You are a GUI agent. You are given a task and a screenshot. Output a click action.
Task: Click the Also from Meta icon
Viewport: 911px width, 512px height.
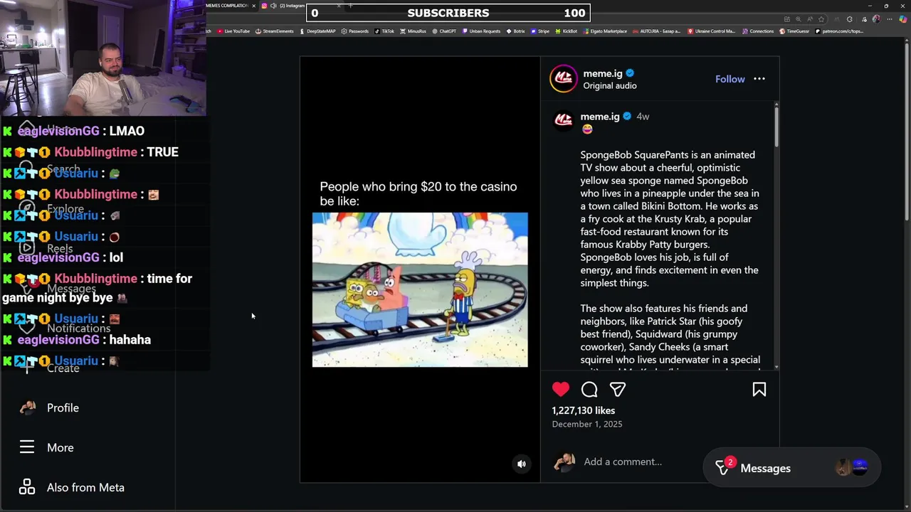pyautogui.click(x=27, y=486)
